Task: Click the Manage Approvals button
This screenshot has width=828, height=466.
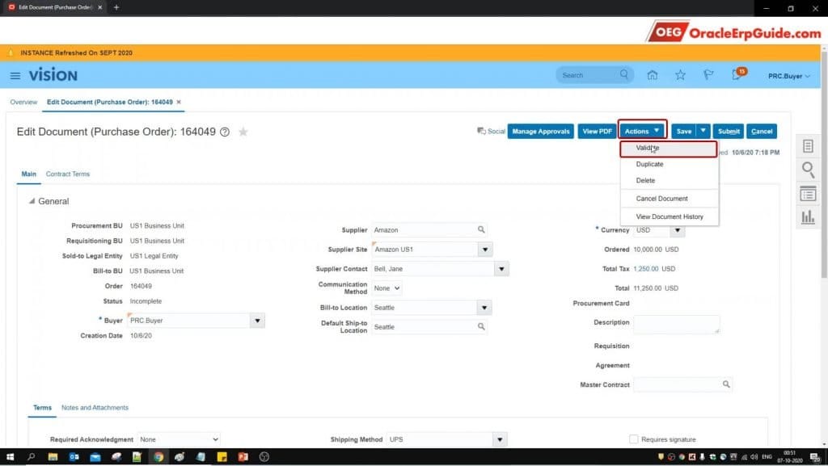Action: [540, 131]
